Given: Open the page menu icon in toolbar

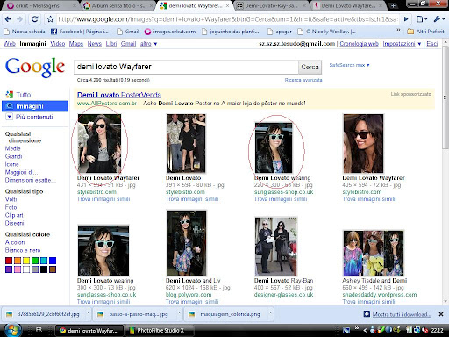Looking at the screenshot, I should coord(421,19).
